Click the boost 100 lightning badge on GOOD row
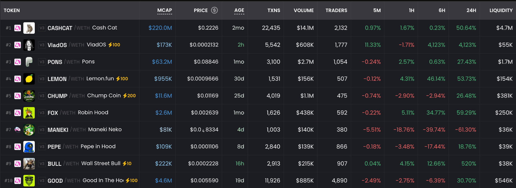Screen dimensions: 516x188 pyautogui.click(x=132, y=180)
